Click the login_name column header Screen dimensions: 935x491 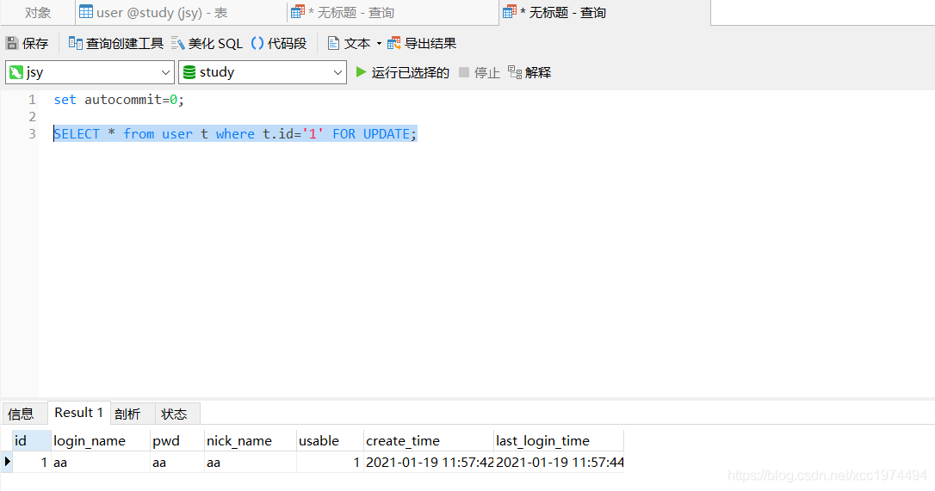[101, 441]
